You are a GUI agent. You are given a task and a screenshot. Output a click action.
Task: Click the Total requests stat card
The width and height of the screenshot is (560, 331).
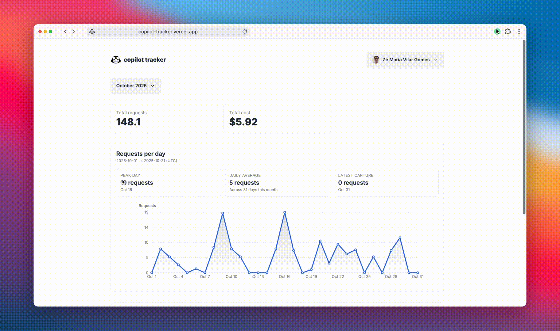click(x=165, y=119)
